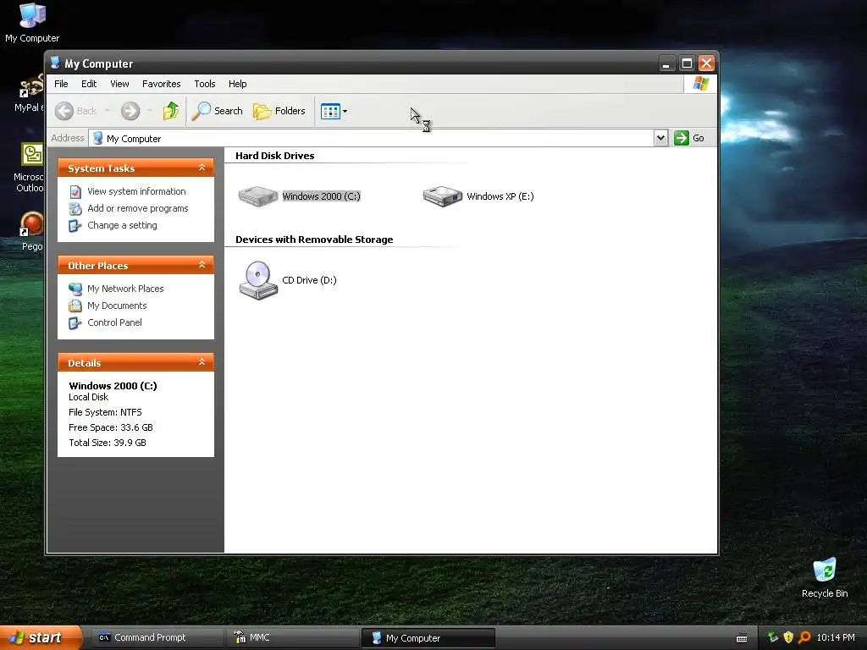The image size is (867, 650).
Task: Select the Recycle Bin desktop icon
Action: 825,578
